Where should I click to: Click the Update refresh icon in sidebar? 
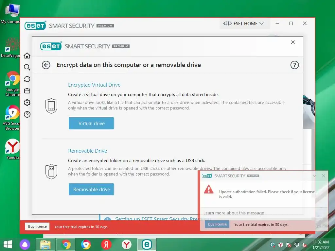(27, 79)
